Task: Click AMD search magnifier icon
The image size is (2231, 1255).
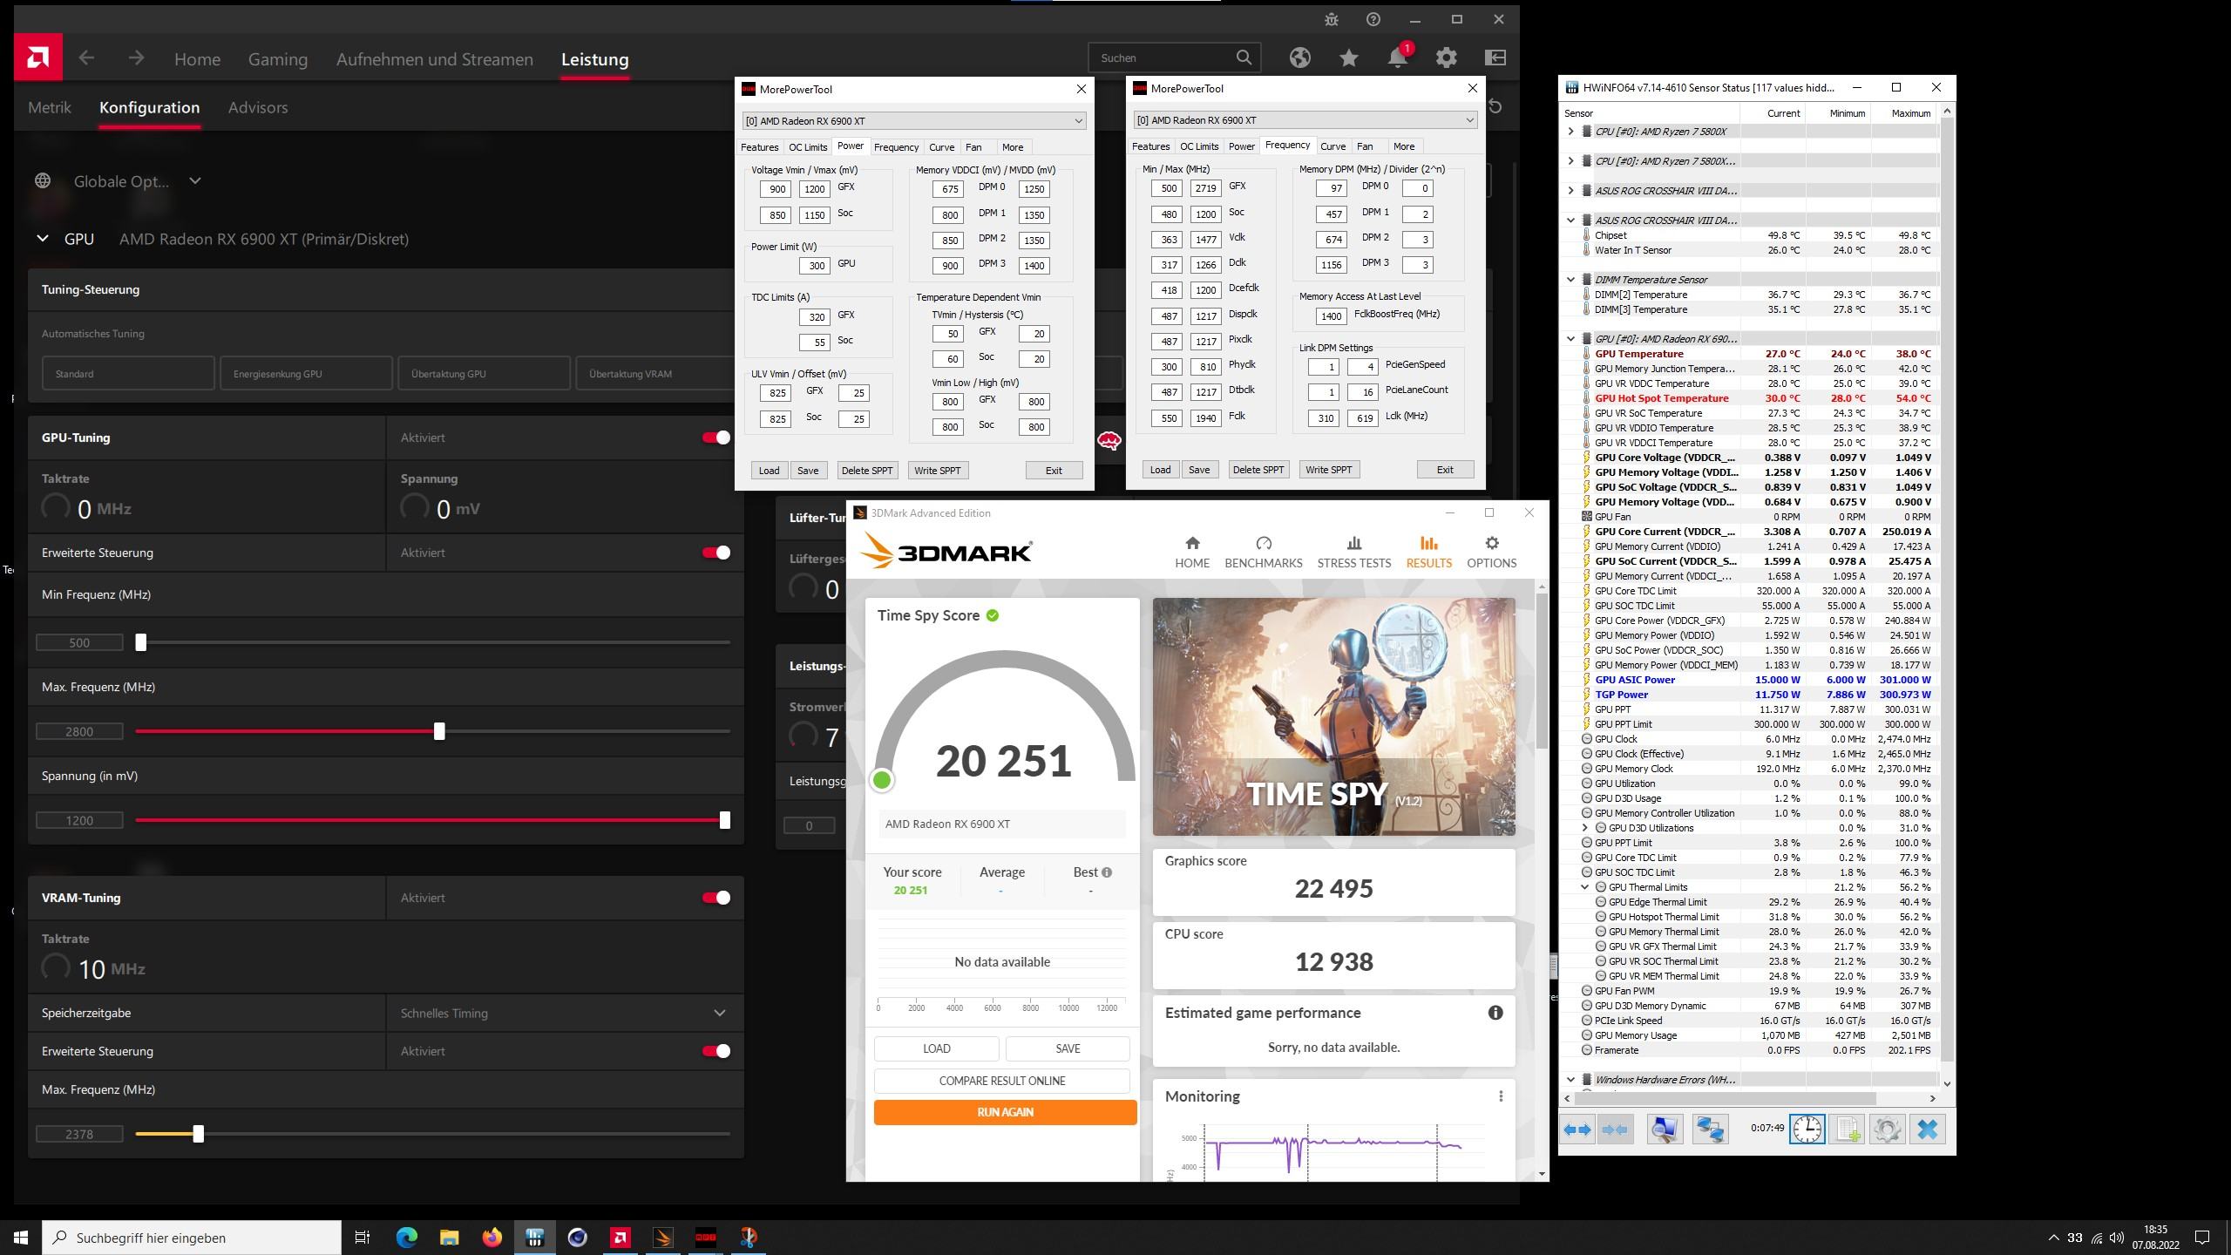Action: (x=1244, y=58)
